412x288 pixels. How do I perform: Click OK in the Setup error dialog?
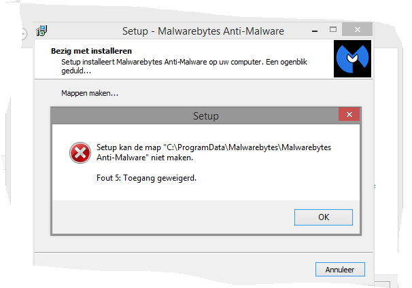pos(324,217)
